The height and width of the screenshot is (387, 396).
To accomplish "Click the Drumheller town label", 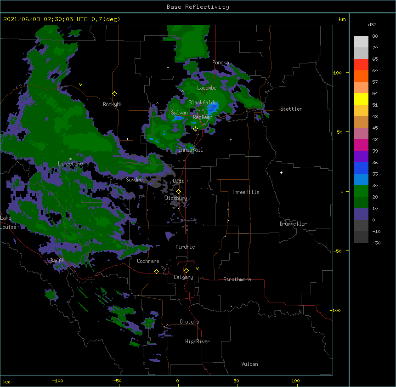I will pyautogui.click(x=293, y=224).
